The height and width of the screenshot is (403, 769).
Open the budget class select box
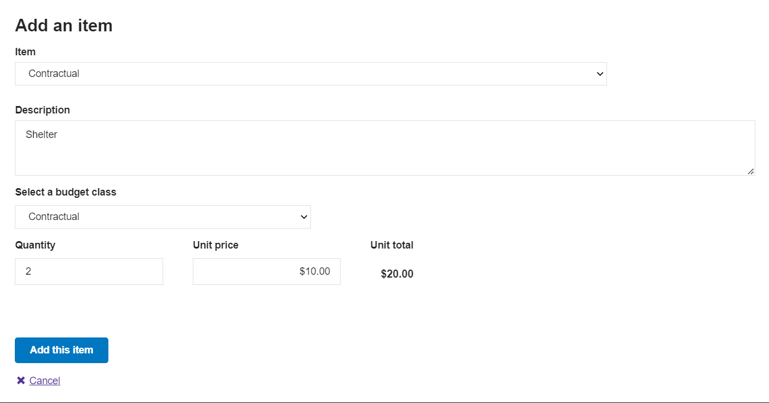163,217
